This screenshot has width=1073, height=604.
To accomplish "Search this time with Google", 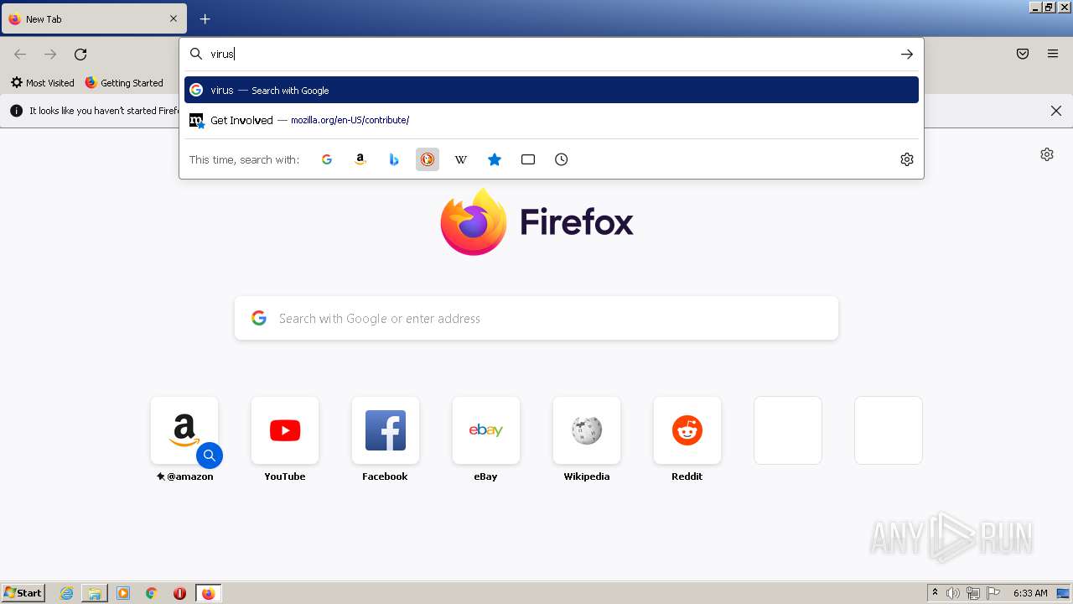I will click(327, 159).
